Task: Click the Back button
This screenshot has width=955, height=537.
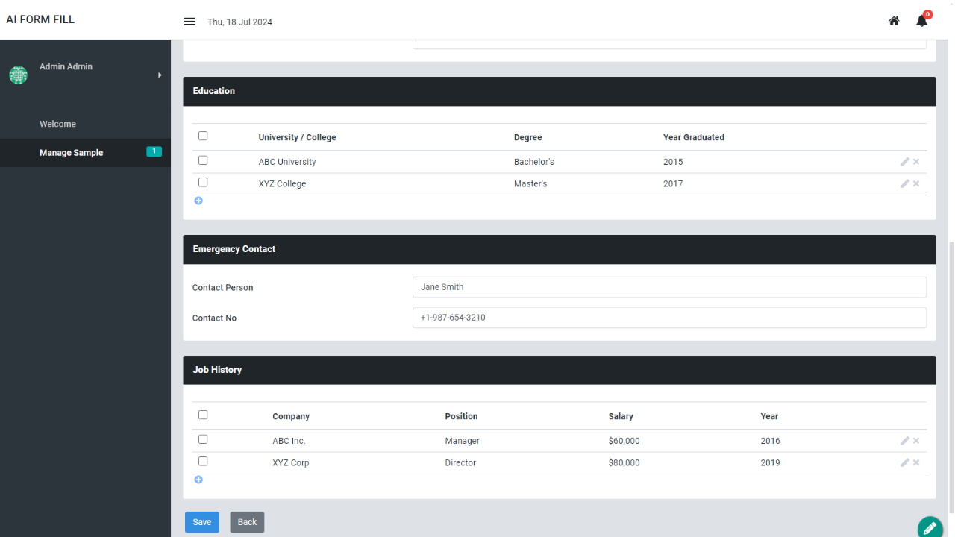Action: 247,522
